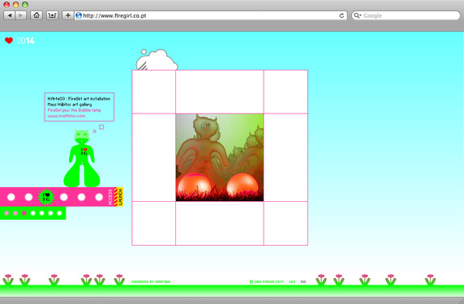Open the FireGirl plus the Bubble lamp link
Viewport: 464px width, 304px height.
tap(75, 110)
